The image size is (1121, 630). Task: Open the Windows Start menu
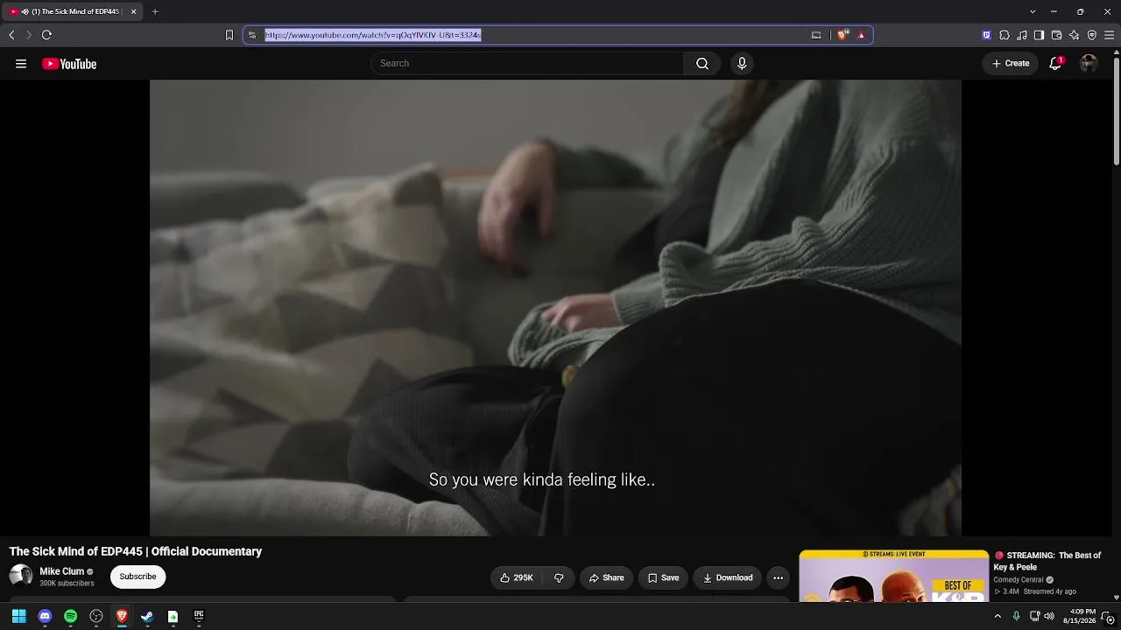coord(18,616)
